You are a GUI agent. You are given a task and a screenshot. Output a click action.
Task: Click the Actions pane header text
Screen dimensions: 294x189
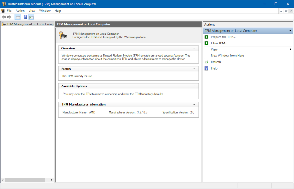click(210, 25)
